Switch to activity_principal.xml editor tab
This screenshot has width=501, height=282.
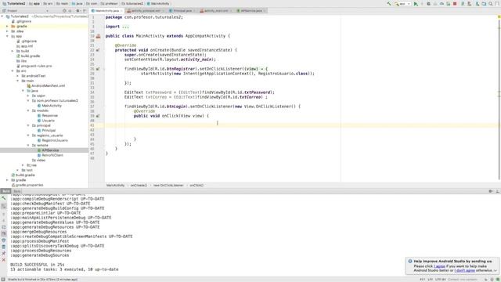(x=146, y=10)
